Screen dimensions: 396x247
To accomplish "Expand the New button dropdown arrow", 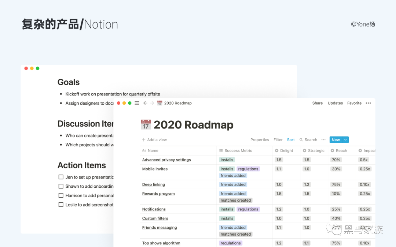I will pos(345,140).
